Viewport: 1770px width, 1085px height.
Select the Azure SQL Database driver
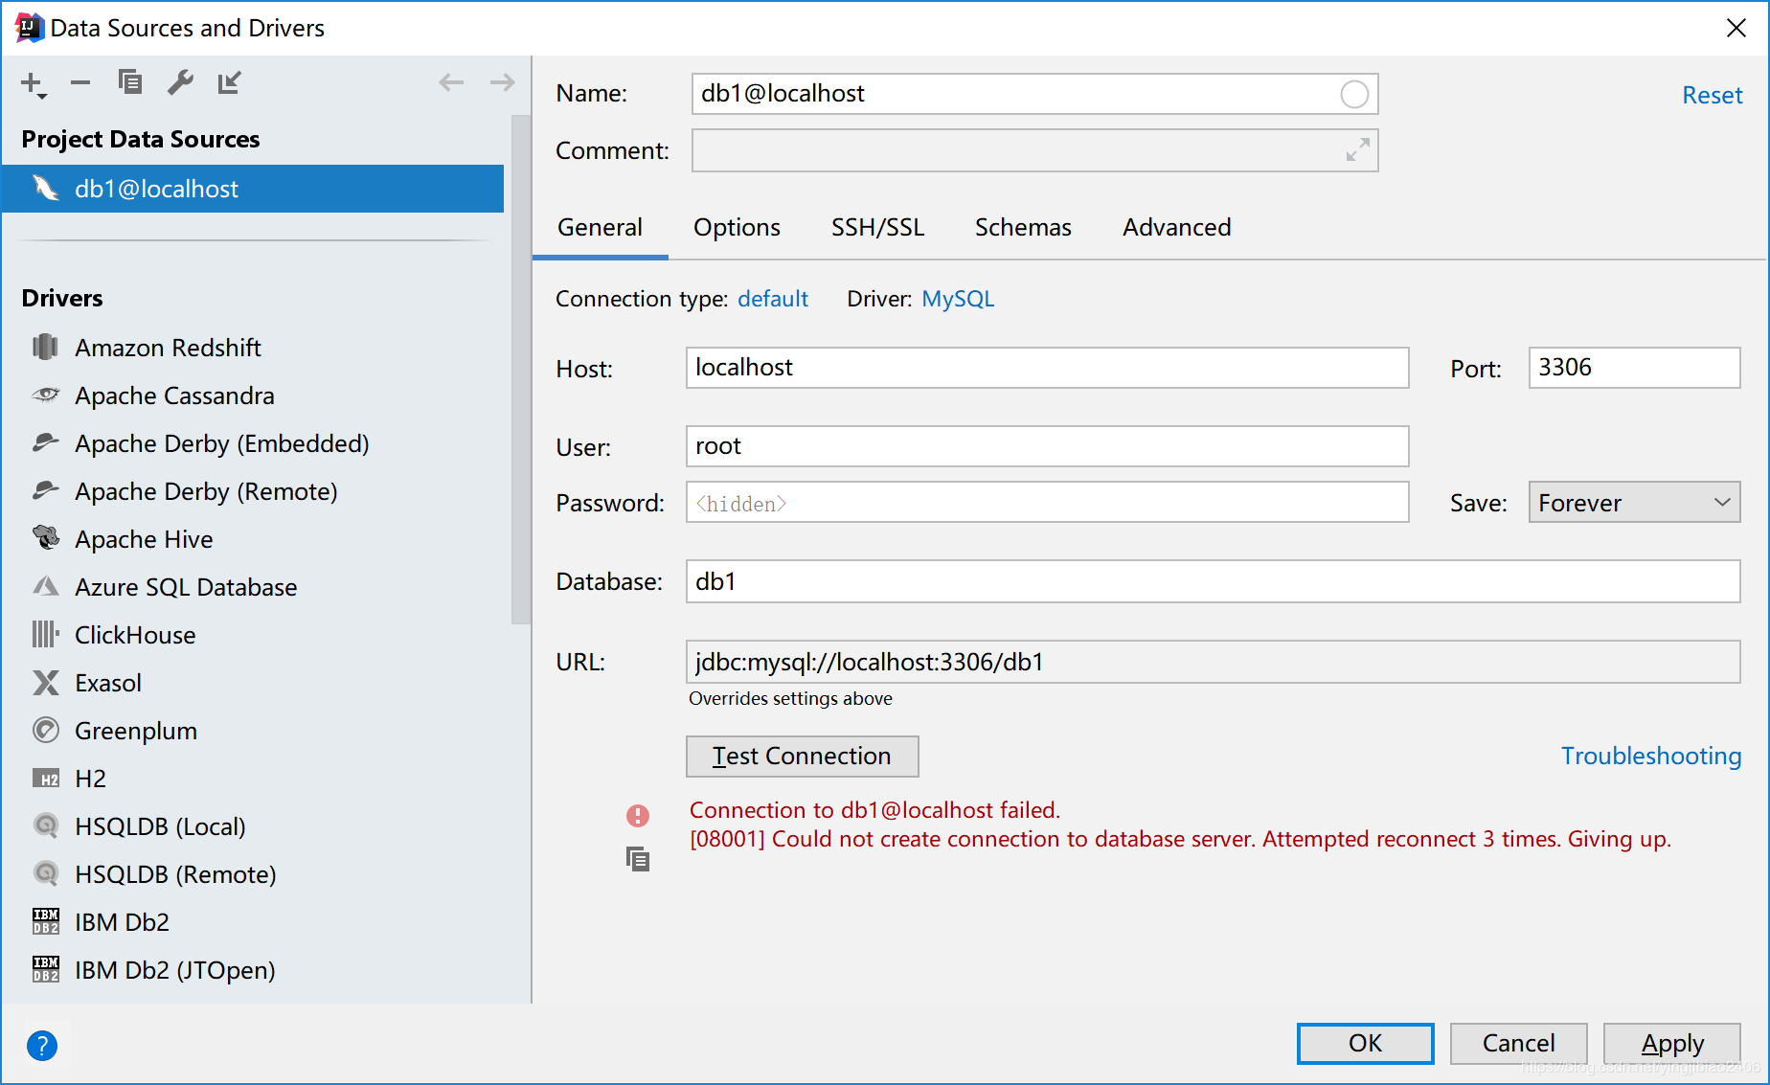click(x=253, y=587)
